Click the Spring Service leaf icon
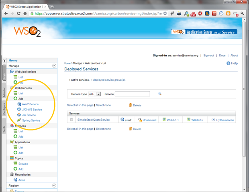 (19, 120)
